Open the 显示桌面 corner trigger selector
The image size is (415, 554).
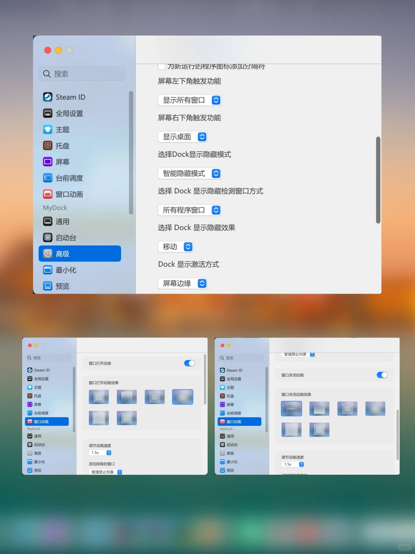(183, 137)
